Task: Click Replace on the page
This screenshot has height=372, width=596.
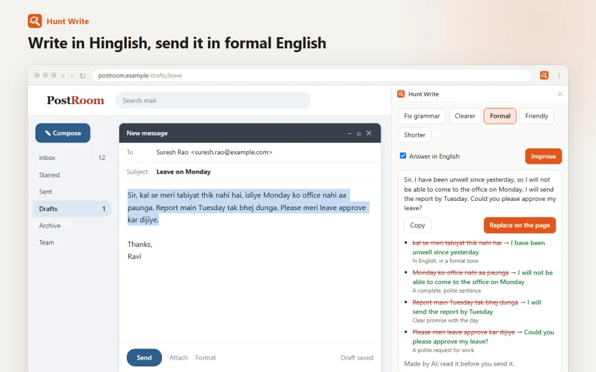Action: click(520, 225)
